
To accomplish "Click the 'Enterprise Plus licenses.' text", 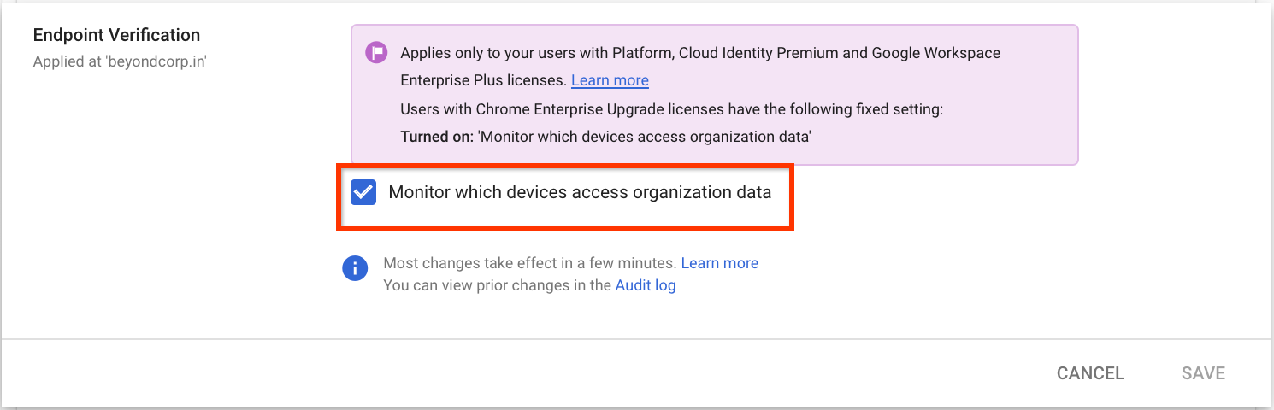I will tap(483, 80).
